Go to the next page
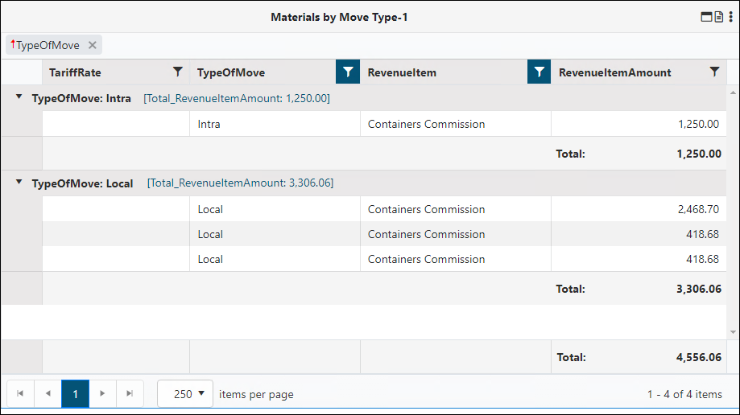The width and height of the screenshot is (740, 415). (x=102, y=394)
